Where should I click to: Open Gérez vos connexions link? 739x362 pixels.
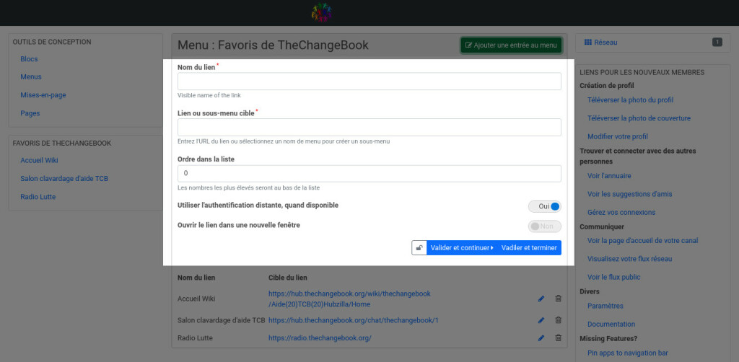[x=621, y=212]
